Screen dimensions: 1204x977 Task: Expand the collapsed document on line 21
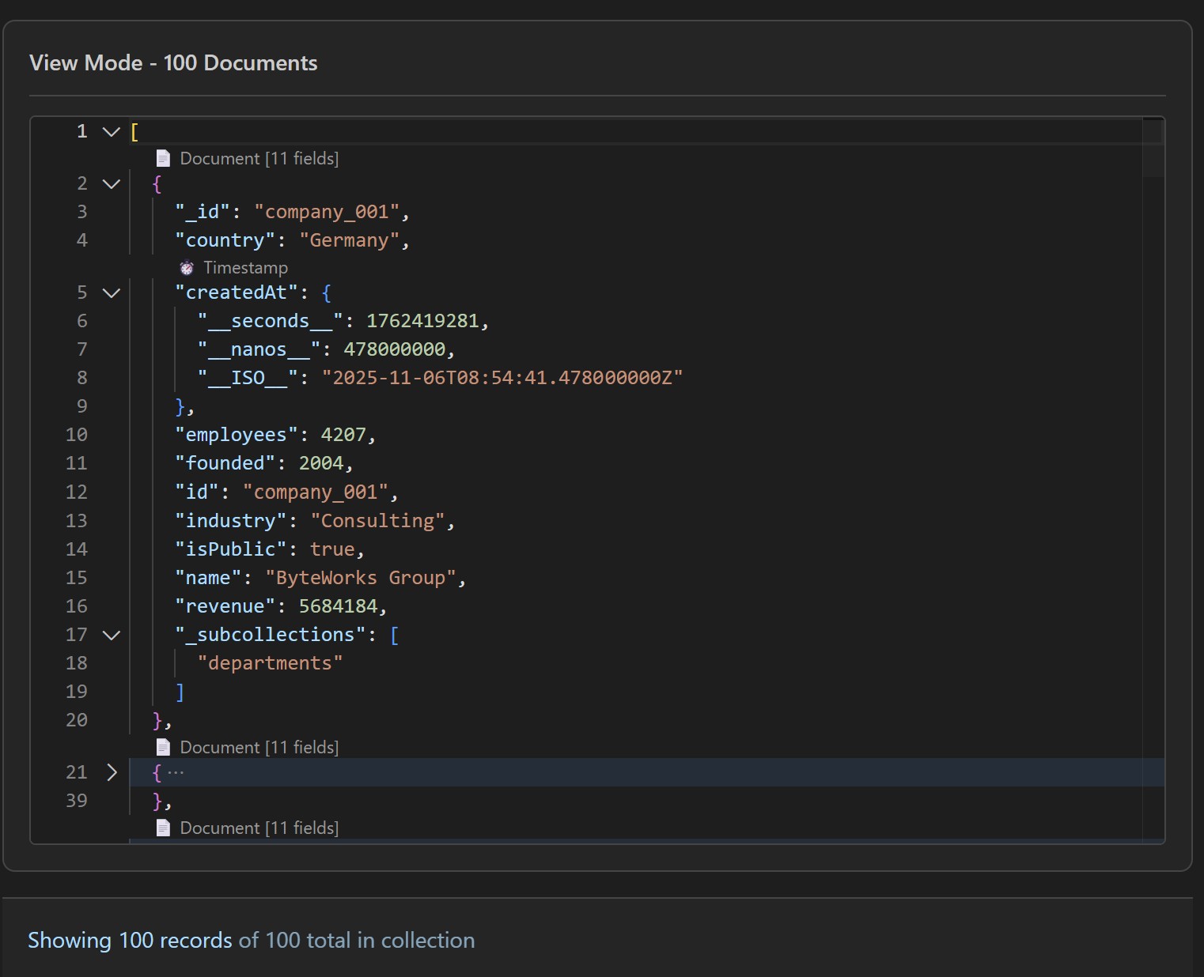pos(112,772)
